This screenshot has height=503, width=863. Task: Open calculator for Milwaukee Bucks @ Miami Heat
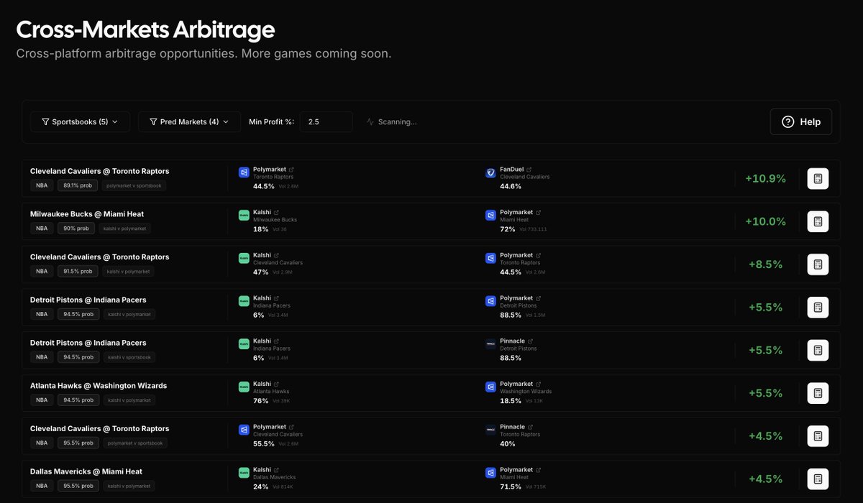click(x=818, y=221)
